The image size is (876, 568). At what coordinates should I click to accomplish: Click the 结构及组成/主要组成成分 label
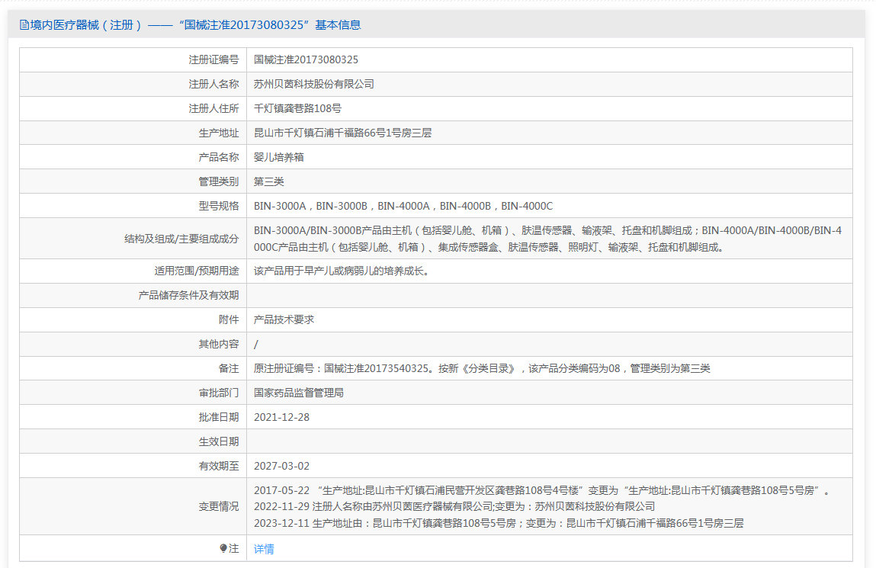coord(181,239)
